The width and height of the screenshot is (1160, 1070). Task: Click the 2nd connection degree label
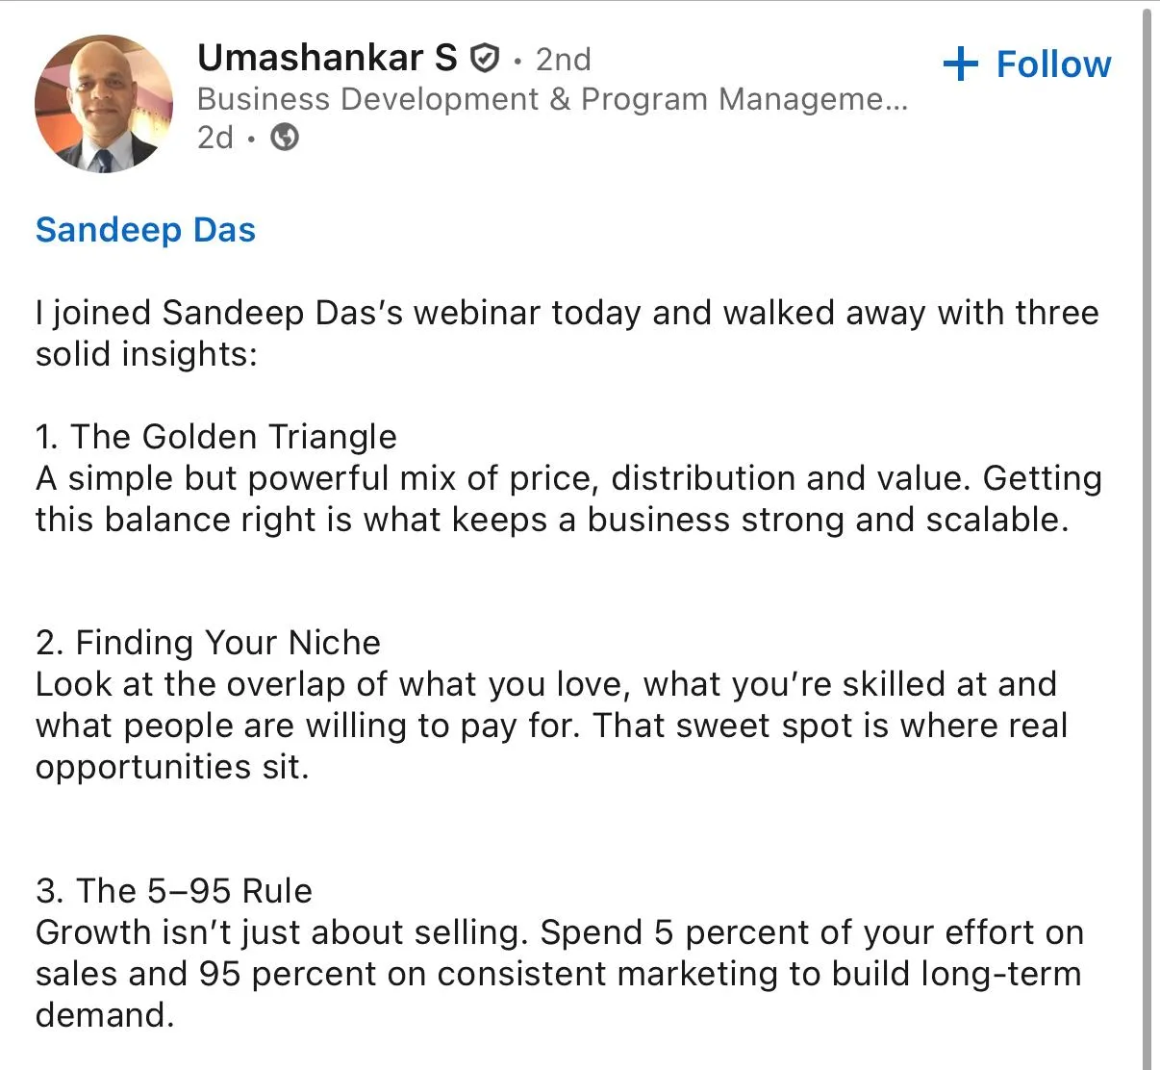point(563,60)
